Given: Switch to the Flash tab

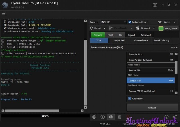Looking at the screenshot, I should 111,35.
